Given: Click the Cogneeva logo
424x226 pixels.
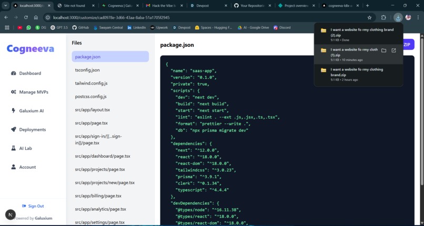Looking at the screenshot, I should pyautogui.click(x=31, y=48).
